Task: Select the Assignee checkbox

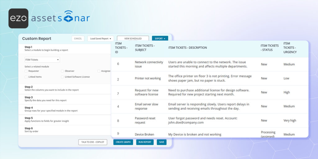Action: (x=99, y=71)
